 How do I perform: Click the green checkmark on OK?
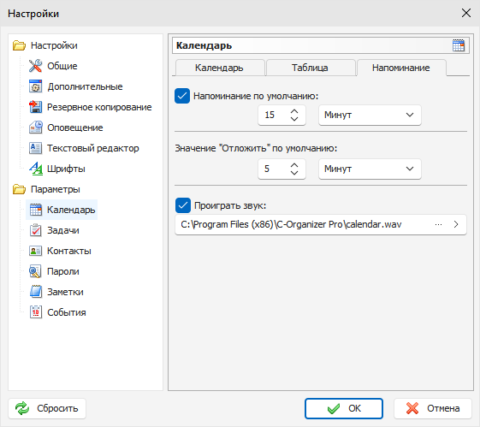click(334, 408)
